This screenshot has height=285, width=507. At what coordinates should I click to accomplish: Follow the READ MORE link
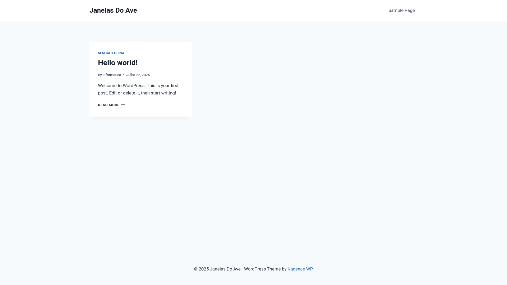click(111, 105)
